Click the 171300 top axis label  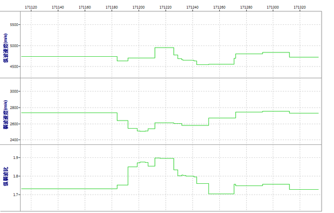(x=273, y=7)
